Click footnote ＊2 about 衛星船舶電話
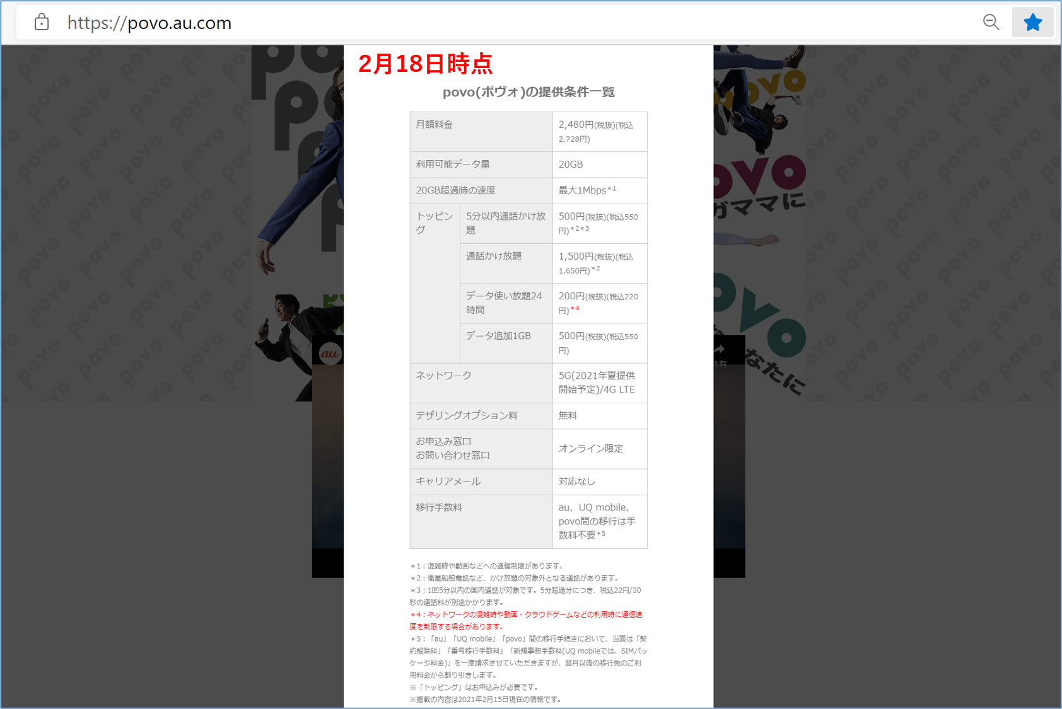1062x709 pixels. click(x=515, y=578)
